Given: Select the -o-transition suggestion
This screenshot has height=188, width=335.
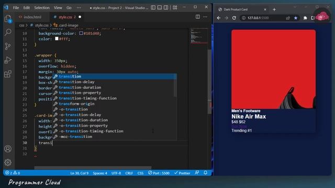Looking at the screenshot, I should click(x=114, y=109).
